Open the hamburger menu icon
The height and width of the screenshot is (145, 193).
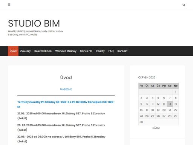click(9, 5)
